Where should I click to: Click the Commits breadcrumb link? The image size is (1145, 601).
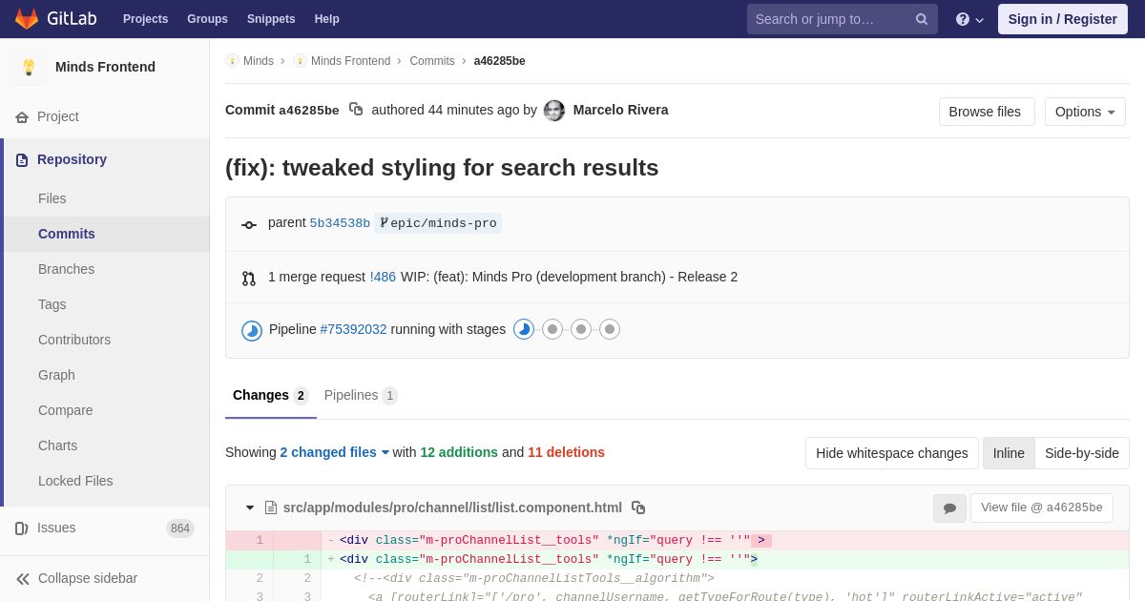click(x=432, y=61)
